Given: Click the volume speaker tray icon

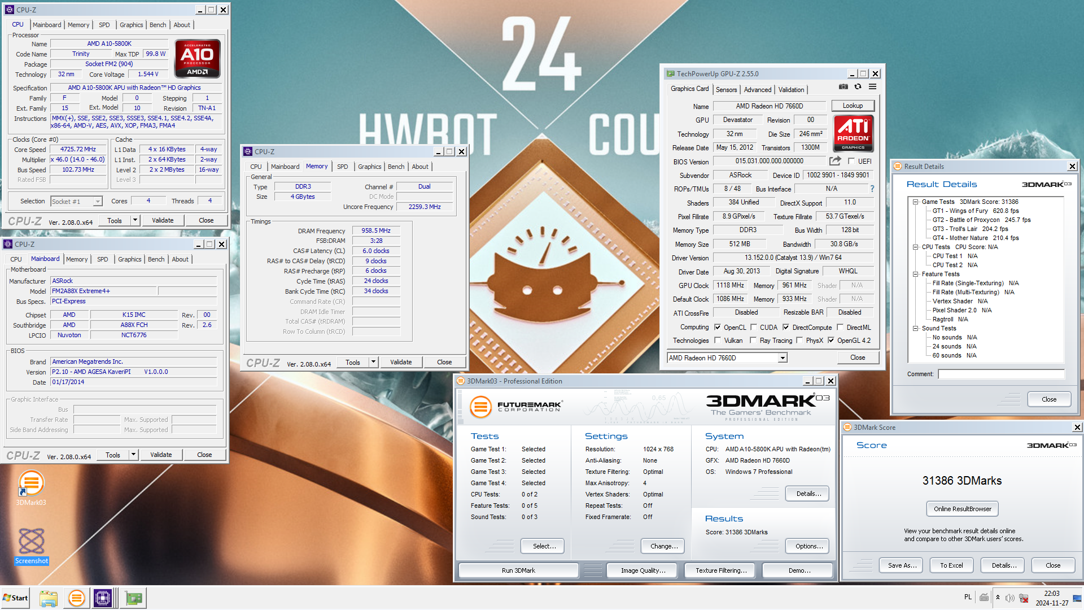Looking at the screenshot, I should point(1010,598).
